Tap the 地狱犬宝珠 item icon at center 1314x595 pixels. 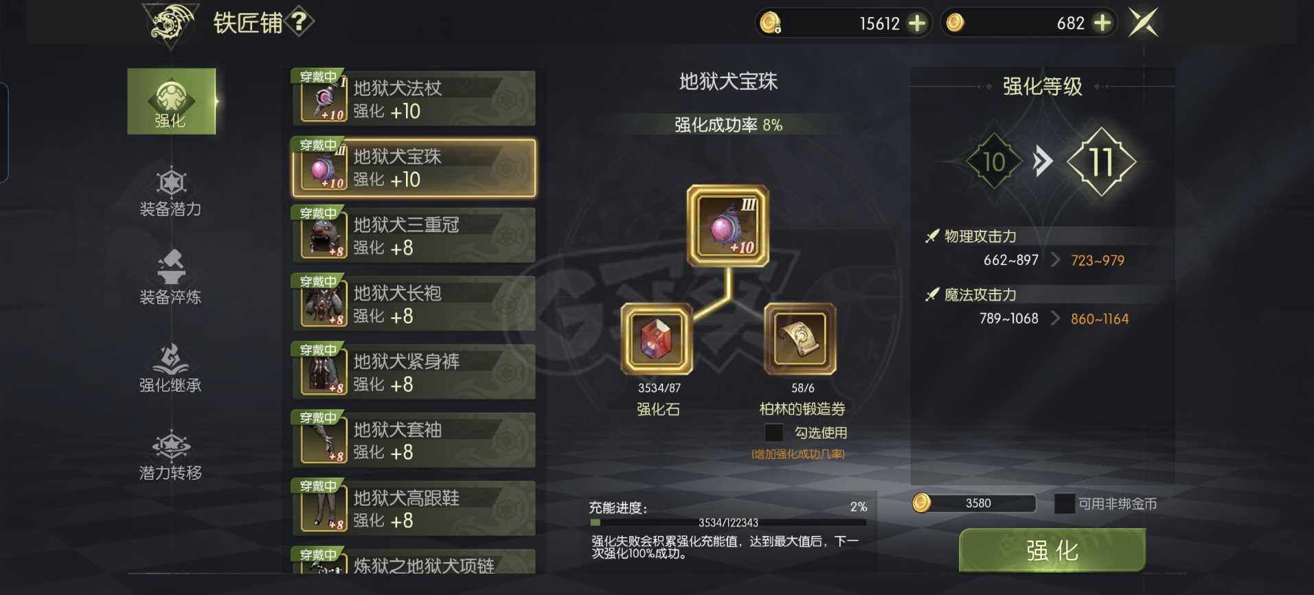click(728, 226)
